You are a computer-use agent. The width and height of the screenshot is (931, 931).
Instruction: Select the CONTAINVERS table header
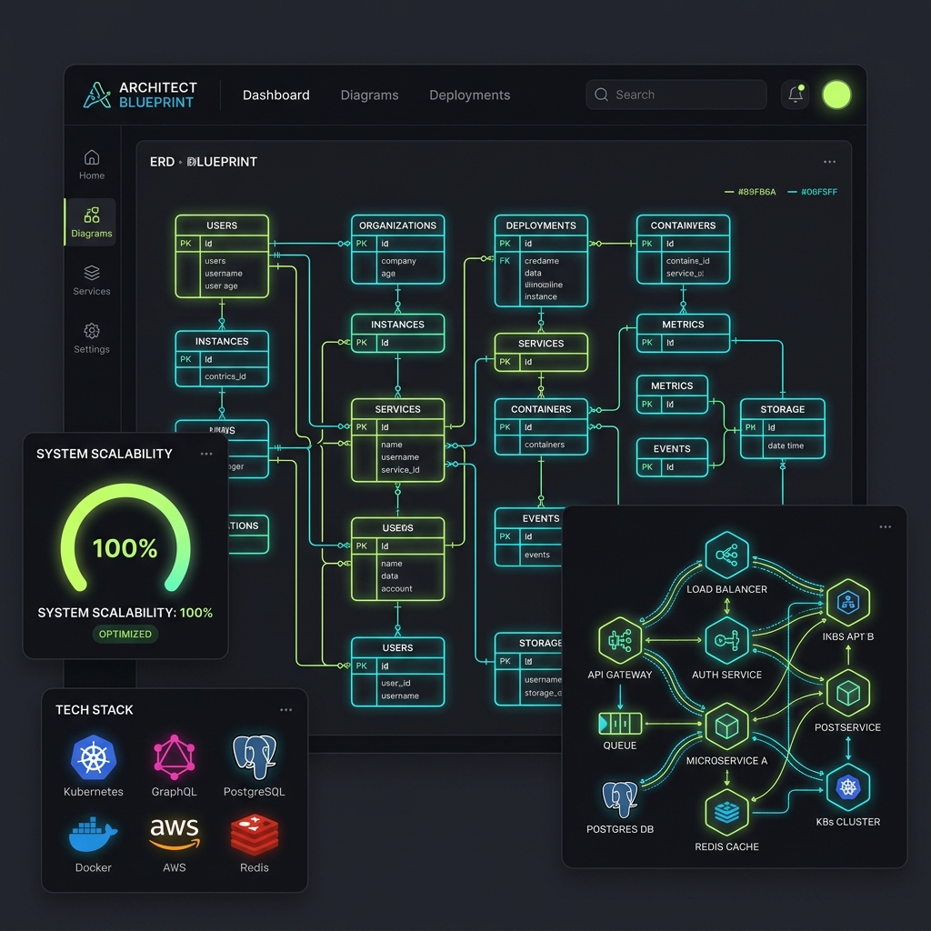683,225
